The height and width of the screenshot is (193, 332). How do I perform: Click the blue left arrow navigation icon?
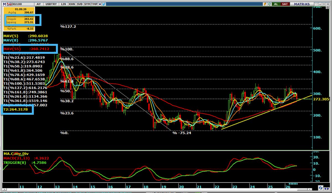tap(325, 189)
